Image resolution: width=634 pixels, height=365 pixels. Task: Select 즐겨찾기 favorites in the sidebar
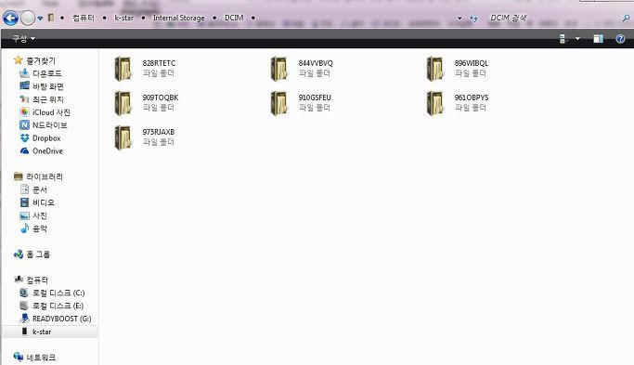point(41,60)
